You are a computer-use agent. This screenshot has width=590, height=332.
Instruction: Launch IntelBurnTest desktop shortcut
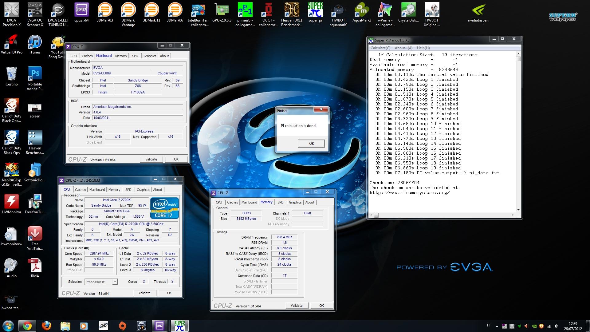198,14
